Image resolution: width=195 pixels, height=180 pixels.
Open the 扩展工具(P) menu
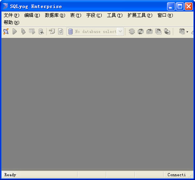click(140, 15)
